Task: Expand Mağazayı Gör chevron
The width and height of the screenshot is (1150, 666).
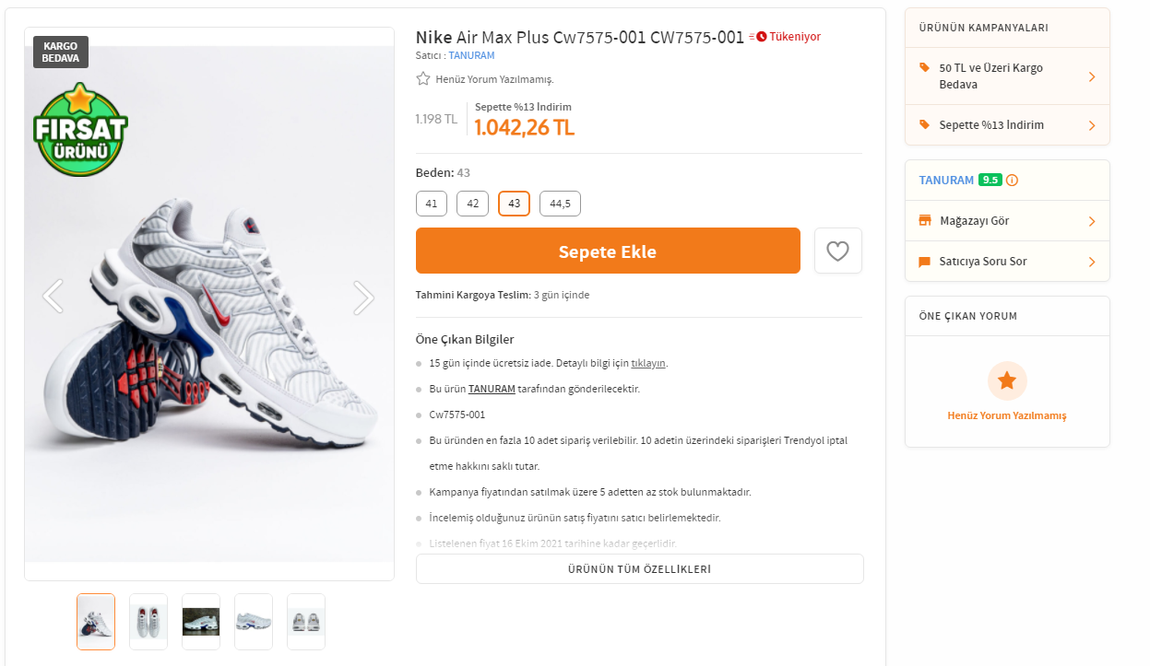Action: click(1092, 221)
